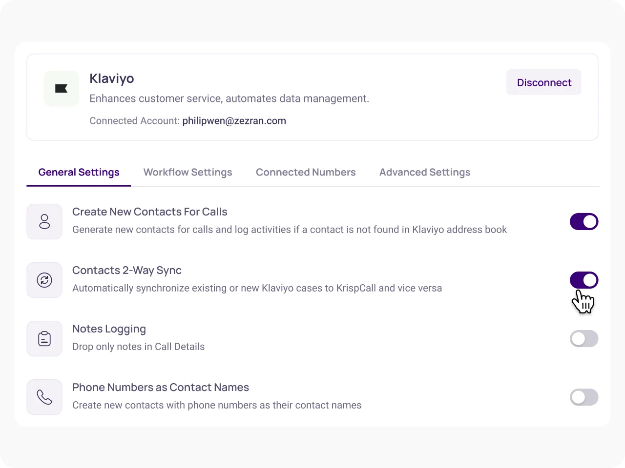625x468 pixels.
Task: Go to the Advanced Settings tab
Action: click(x=425, y=173)
